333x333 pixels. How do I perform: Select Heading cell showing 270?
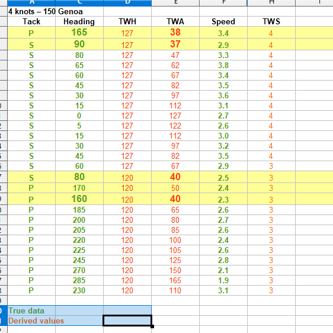click(x=79, y=270)
